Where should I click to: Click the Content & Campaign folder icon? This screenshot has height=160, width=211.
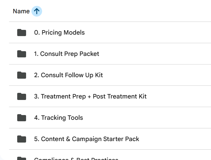click(22, 139)
